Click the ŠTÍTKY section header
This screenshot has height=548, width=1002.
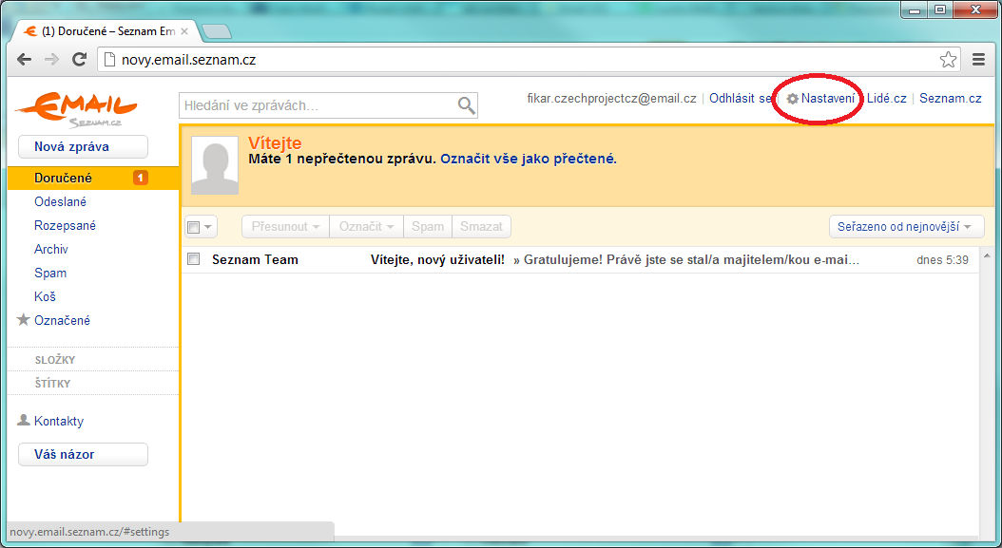click(x=52, y=384)
